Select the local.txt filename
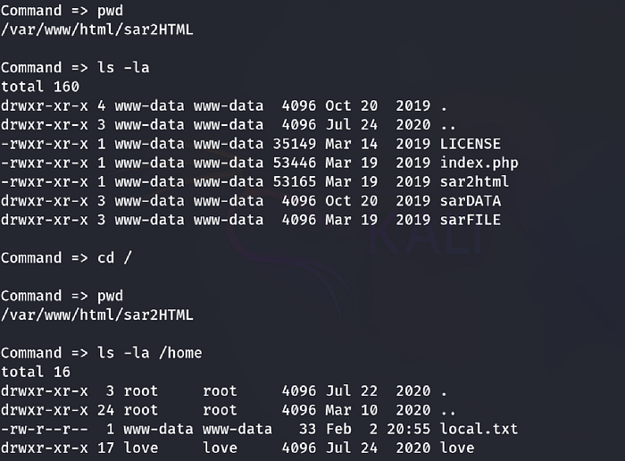The image size is (625, 461). pos(479,429)
